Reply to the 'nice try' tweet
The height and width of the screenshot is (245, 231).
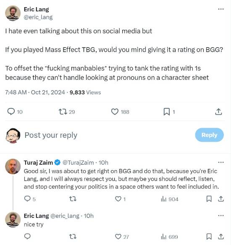pyautogui.click(x=27, y=237)
